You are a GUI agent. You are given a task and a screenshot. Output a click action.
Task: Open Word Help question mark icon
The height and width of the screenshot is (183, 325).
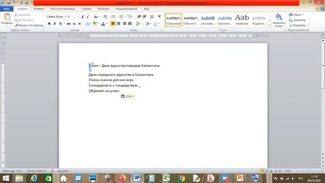pos(322,9)
